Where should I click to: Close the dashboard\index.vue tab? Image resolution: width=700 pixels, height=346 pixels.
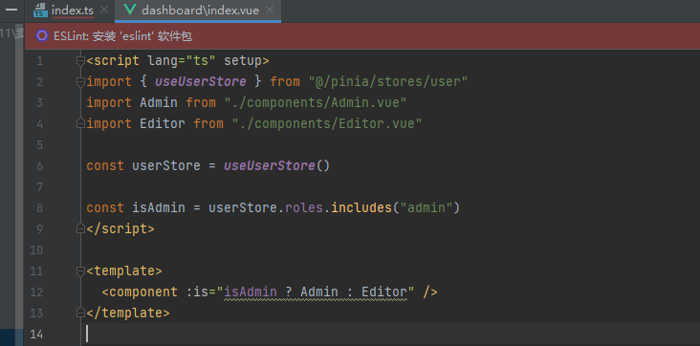pyautogui.click(x=270, y=10)
